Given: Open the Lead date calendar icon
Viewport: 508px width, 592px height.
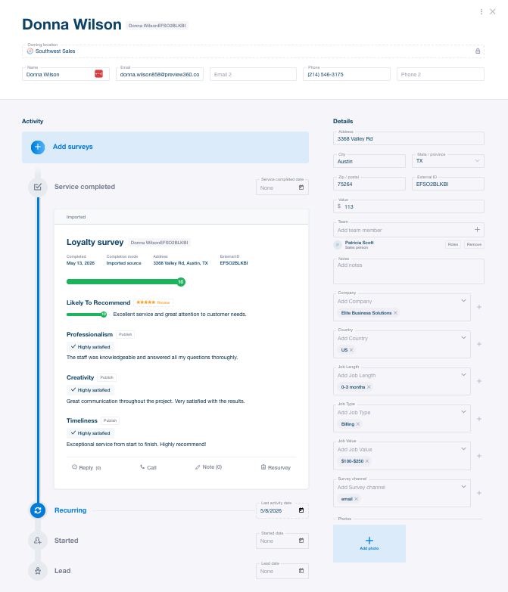Looking at the screenshot, I should [301, 571].
